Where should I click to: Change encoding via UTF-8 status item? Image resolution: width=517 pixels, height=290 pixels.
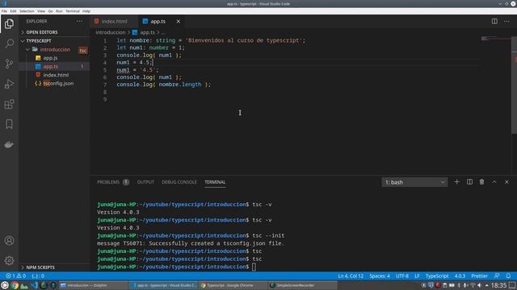402,275
